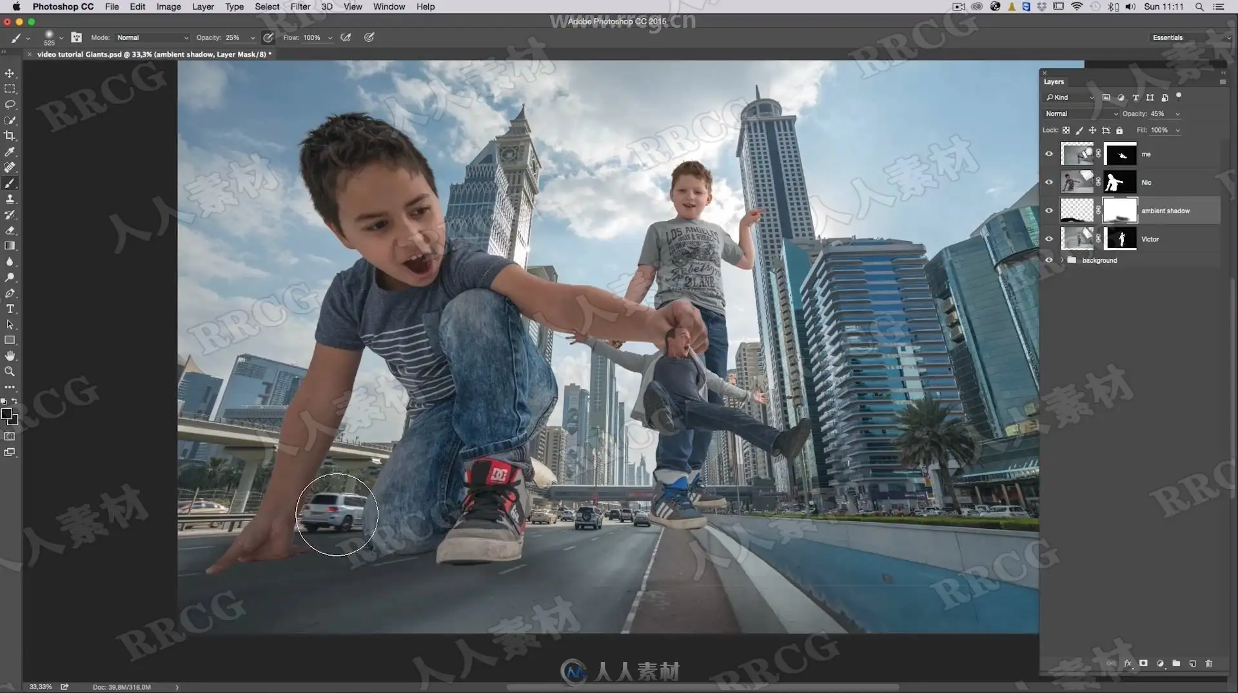Image resolution: width=1238 pixels, height=693 pixels.
Task: Select the Quick Selection tool
Action: pos(10,120)
